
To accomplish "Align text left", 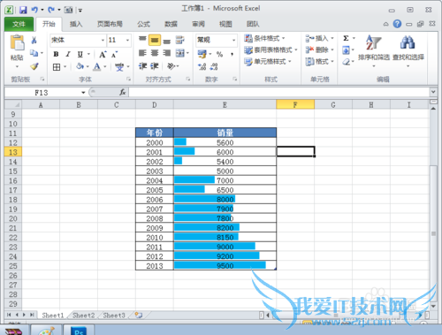I will click(142, 53).
